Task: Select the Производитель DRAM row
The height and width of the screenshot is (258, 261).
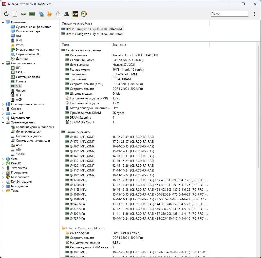Action: tap(135, 113)
